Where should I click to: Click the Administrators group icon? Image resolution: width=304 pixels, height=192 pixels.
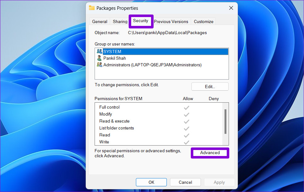pos(99,65)
